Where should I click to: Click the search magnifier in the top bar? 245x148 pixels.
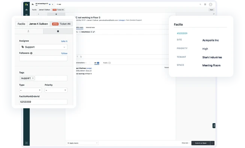click(x=200, y=4)
